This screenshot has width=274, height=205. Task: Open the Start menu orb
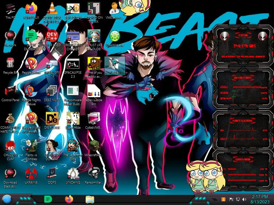point(7,199)
